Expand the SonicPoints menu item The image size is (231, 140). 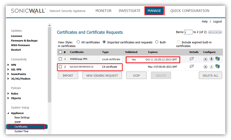coord(8,74)
